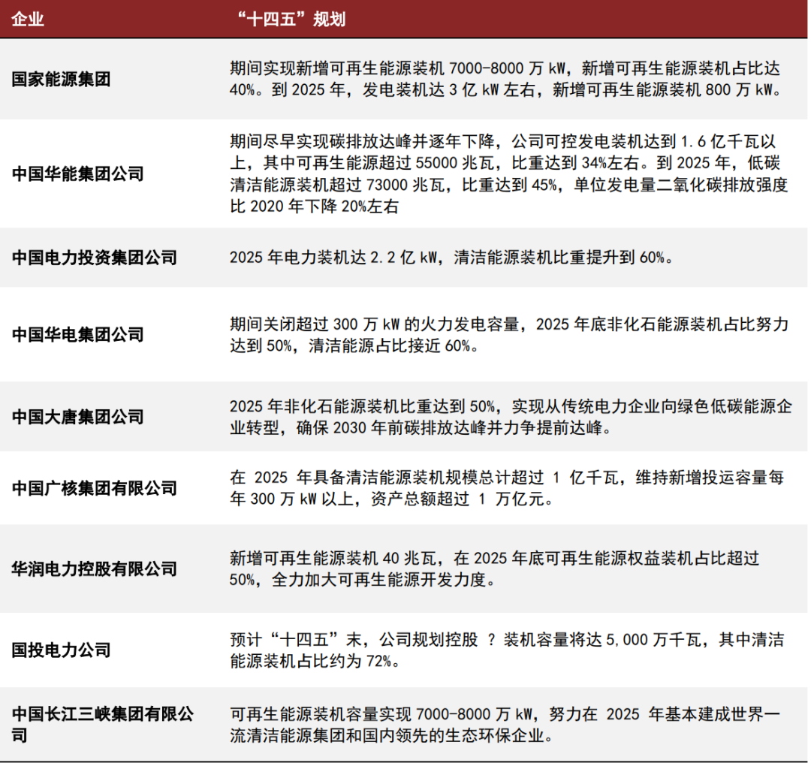Select the 中国大唐集团公司 company cell
The width and height of the screenshot is (811, 766).
pyautogui.click(x=77, y=417)
